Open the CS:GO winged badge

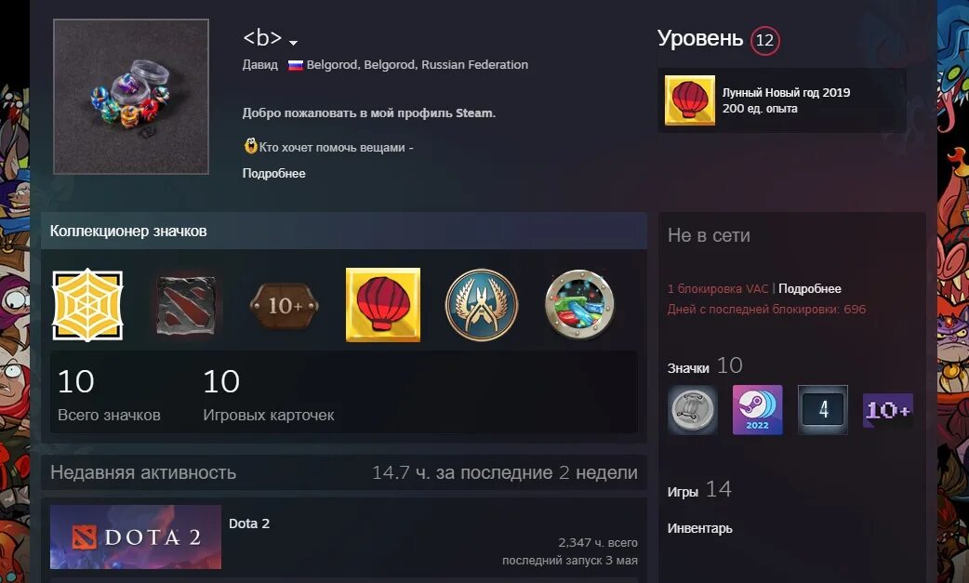(x=482, y=304)
